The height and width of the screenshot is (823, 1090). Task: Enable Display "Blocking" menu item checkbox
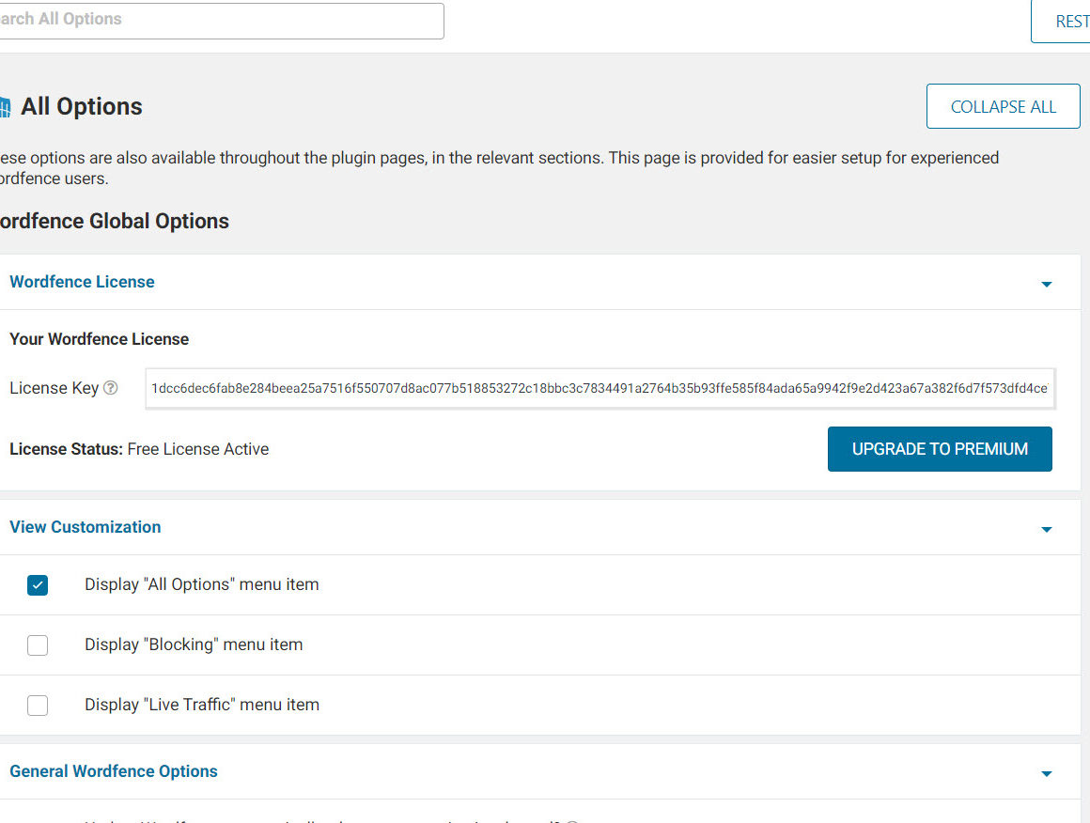point(38,645)
